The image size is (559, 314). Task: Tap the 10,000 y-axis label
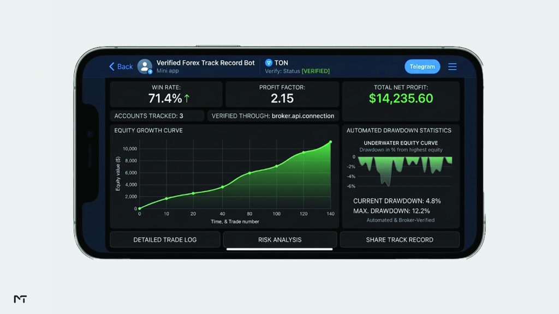[x=130, y=148]
